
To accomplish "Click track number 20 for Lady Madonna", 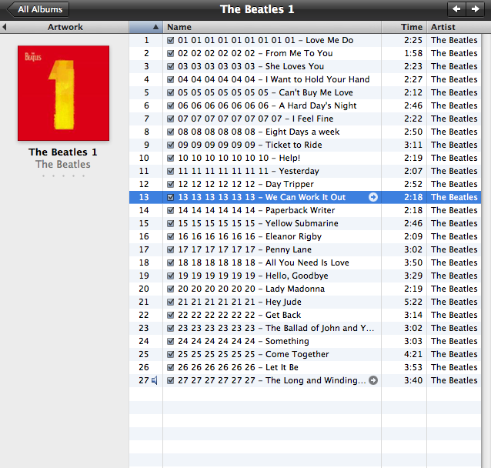I will 144,289.
